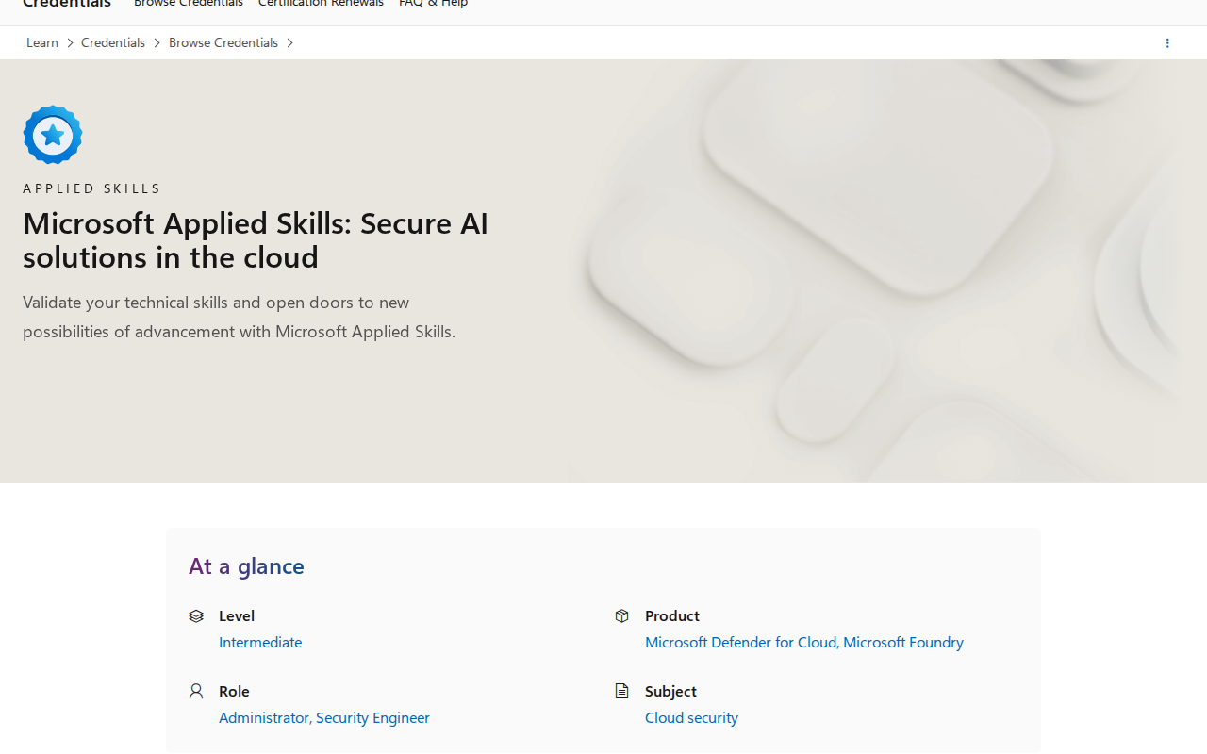Open the More actions three-dot menu

pyautogui.click(x=1167, y=43)
